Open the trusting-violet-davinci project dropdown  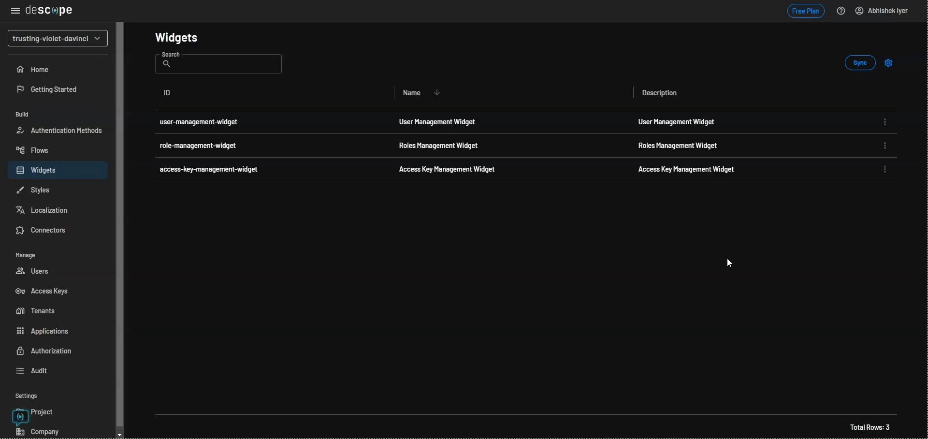58,38
